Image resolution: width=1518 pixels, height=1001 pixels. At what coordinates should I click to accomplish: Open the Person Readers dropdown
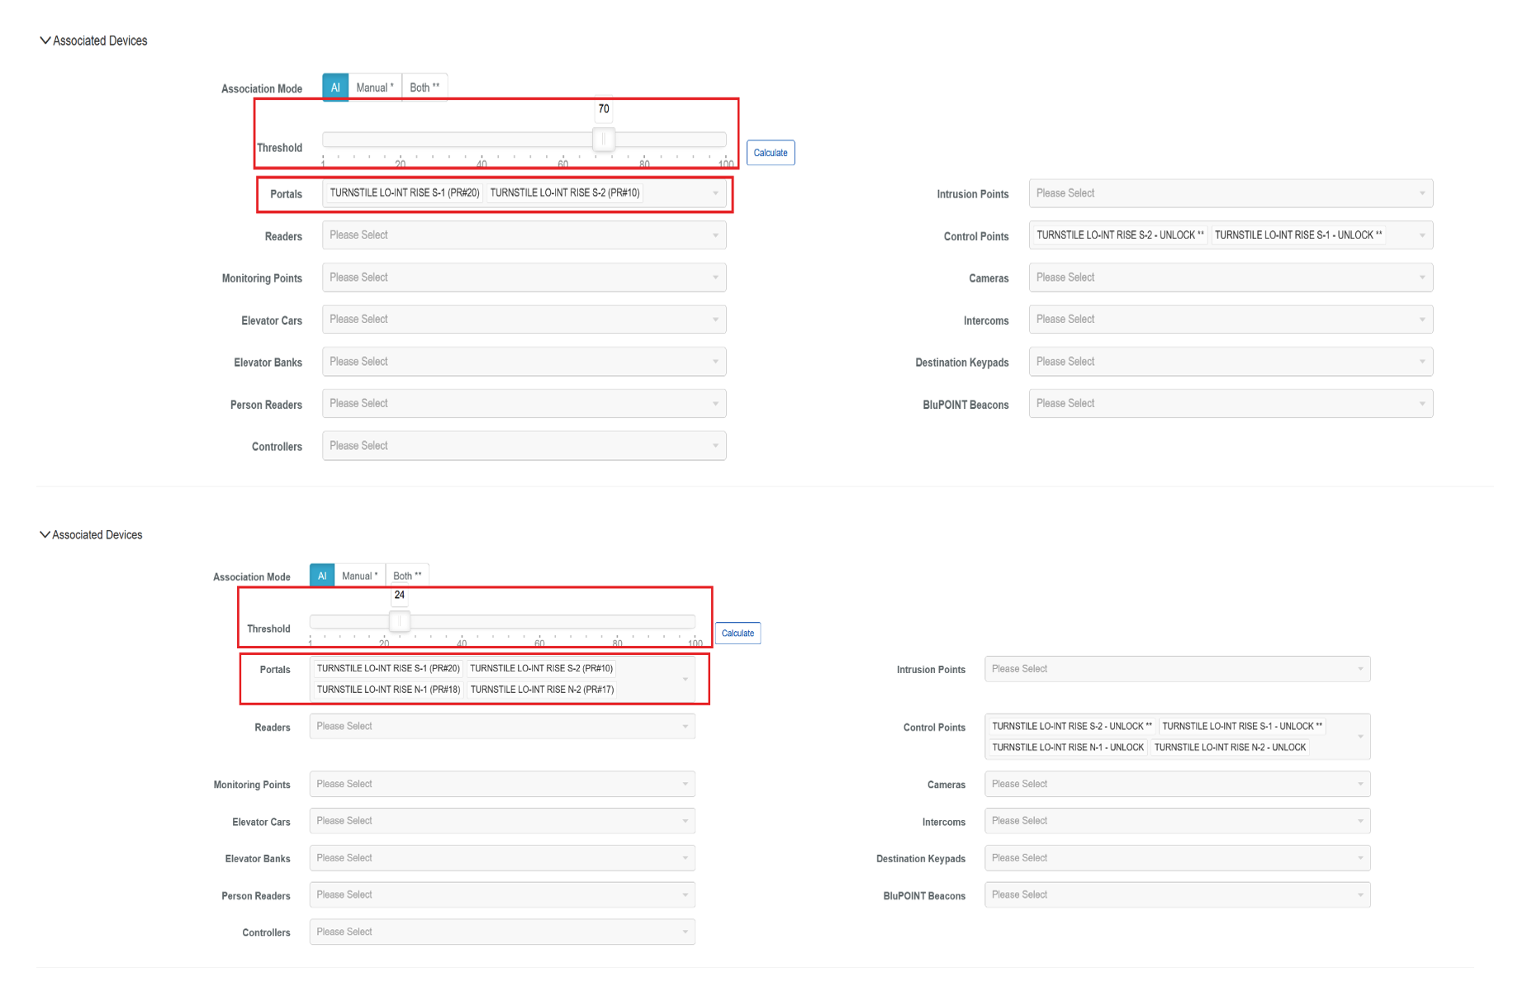point(524,403)
